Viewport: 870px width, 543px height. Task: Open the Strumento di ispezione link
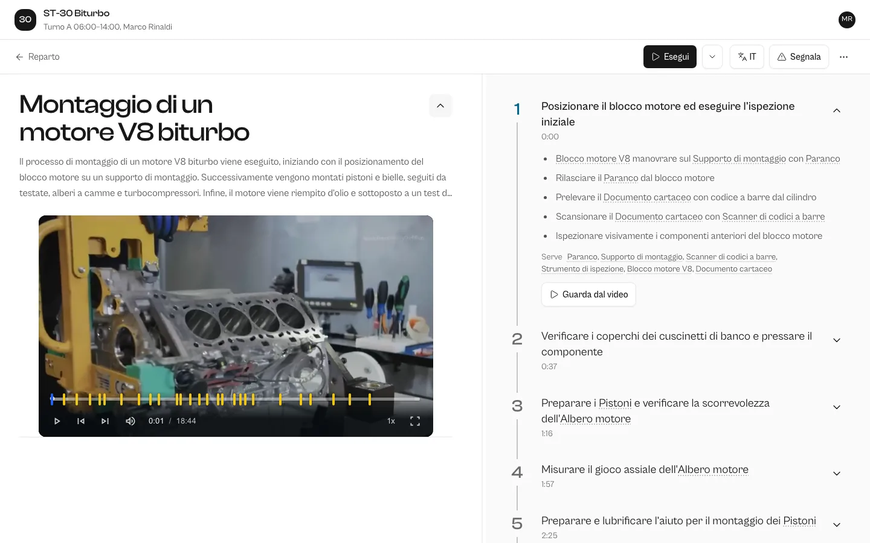click(x=582, y=268)
